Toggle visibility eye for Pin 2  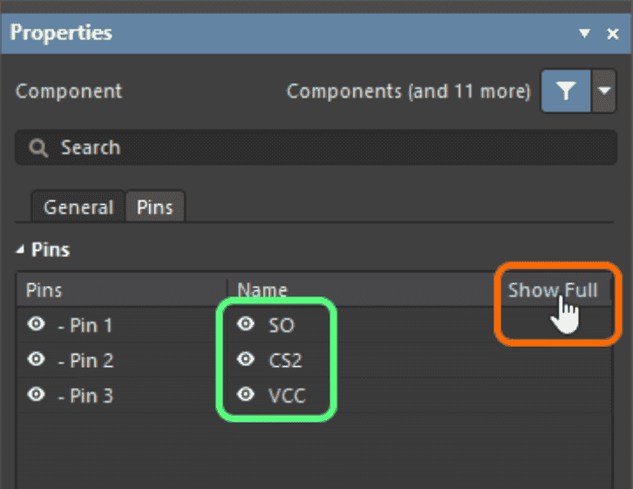click(36, 359)
